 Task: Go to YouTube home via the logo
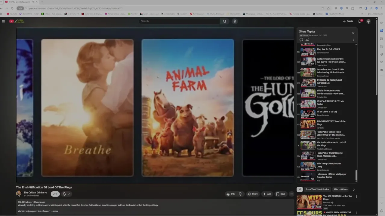click(17, 21)
